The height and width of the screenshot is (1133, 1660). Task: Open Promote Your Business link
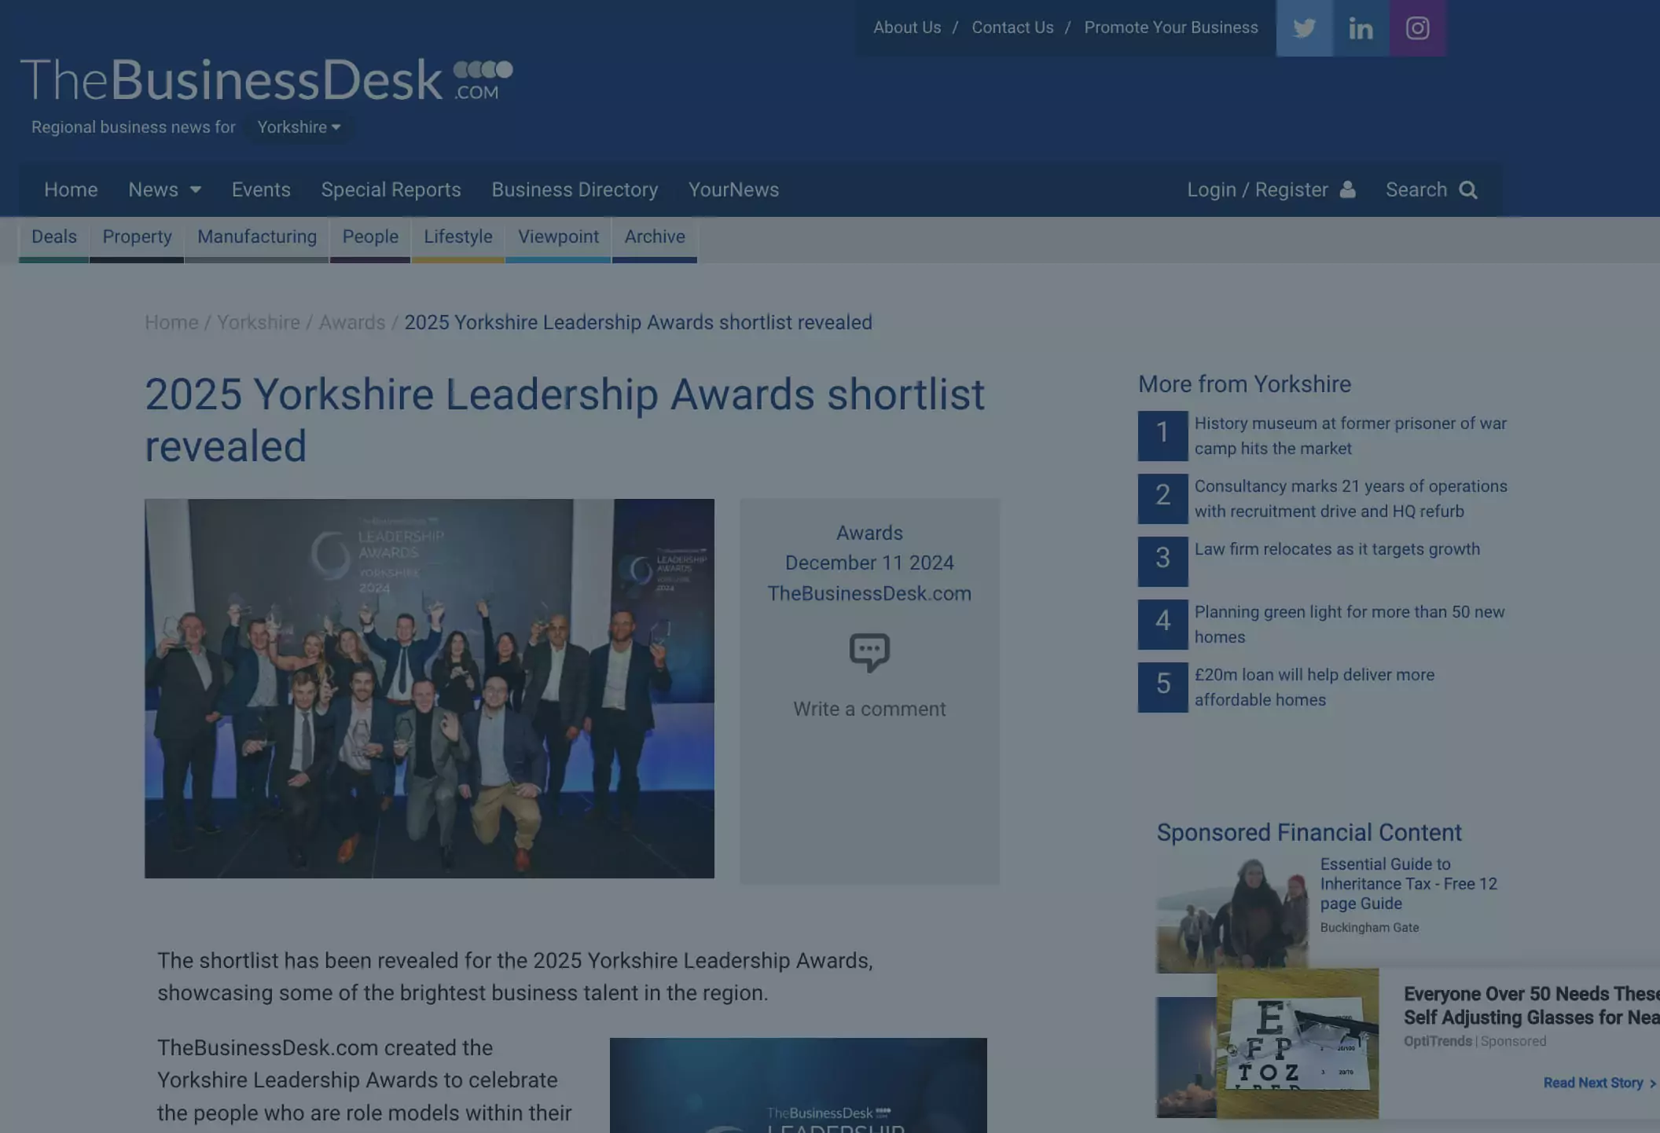coord(1171,27)
